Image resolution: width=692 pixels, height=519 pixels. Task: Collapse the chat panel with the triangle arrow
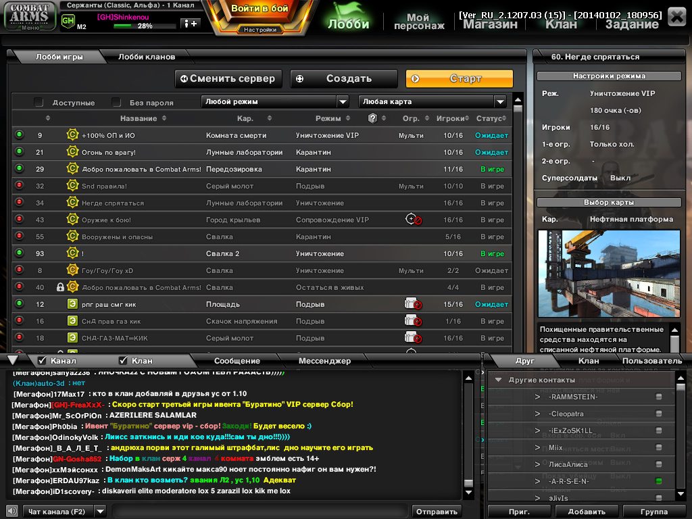[x=12, y=360]
